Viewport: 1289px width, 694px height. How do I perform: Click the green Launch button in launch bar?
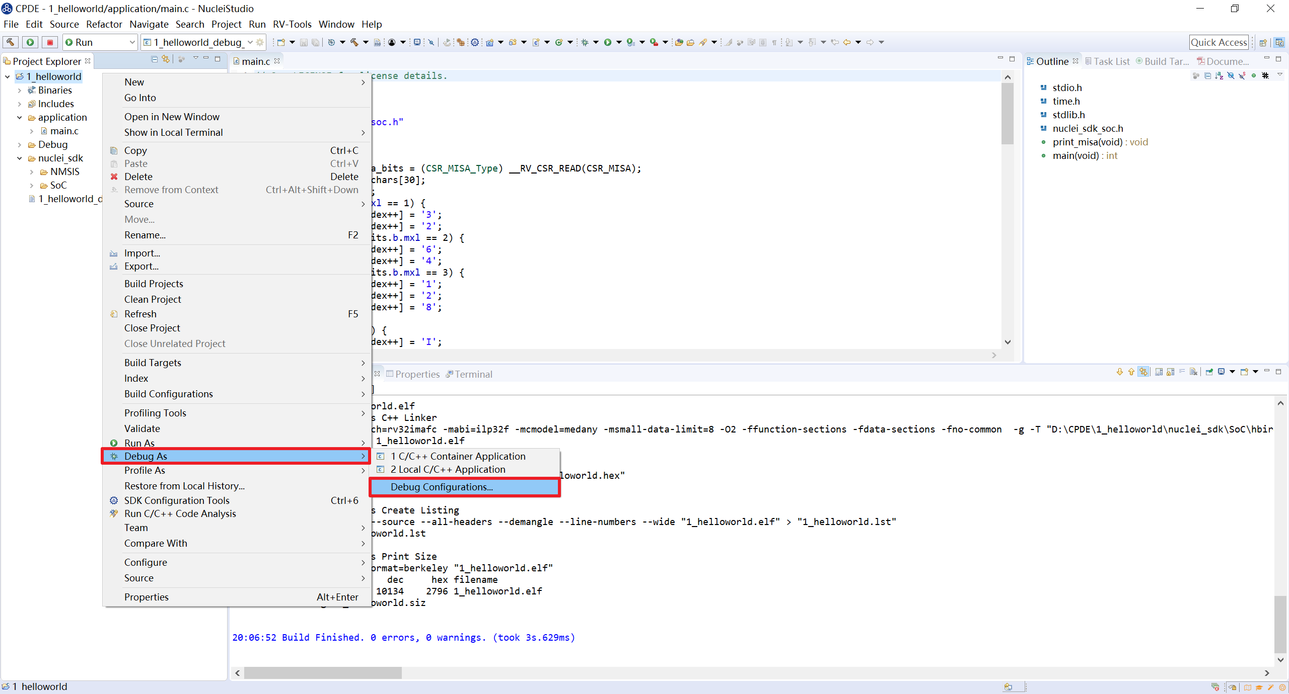click(30, 42)
